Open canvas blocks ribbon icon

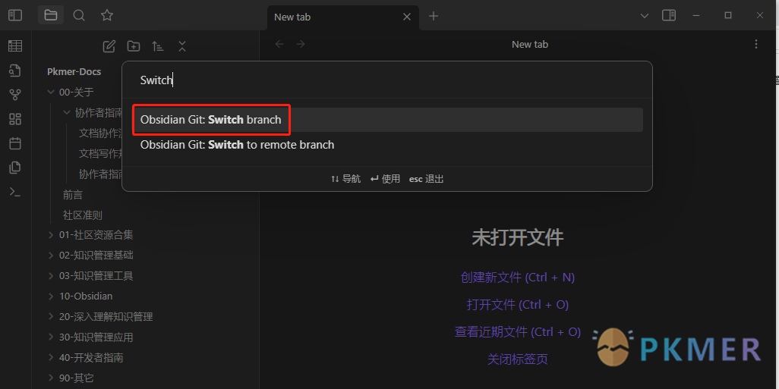(15, 119)
